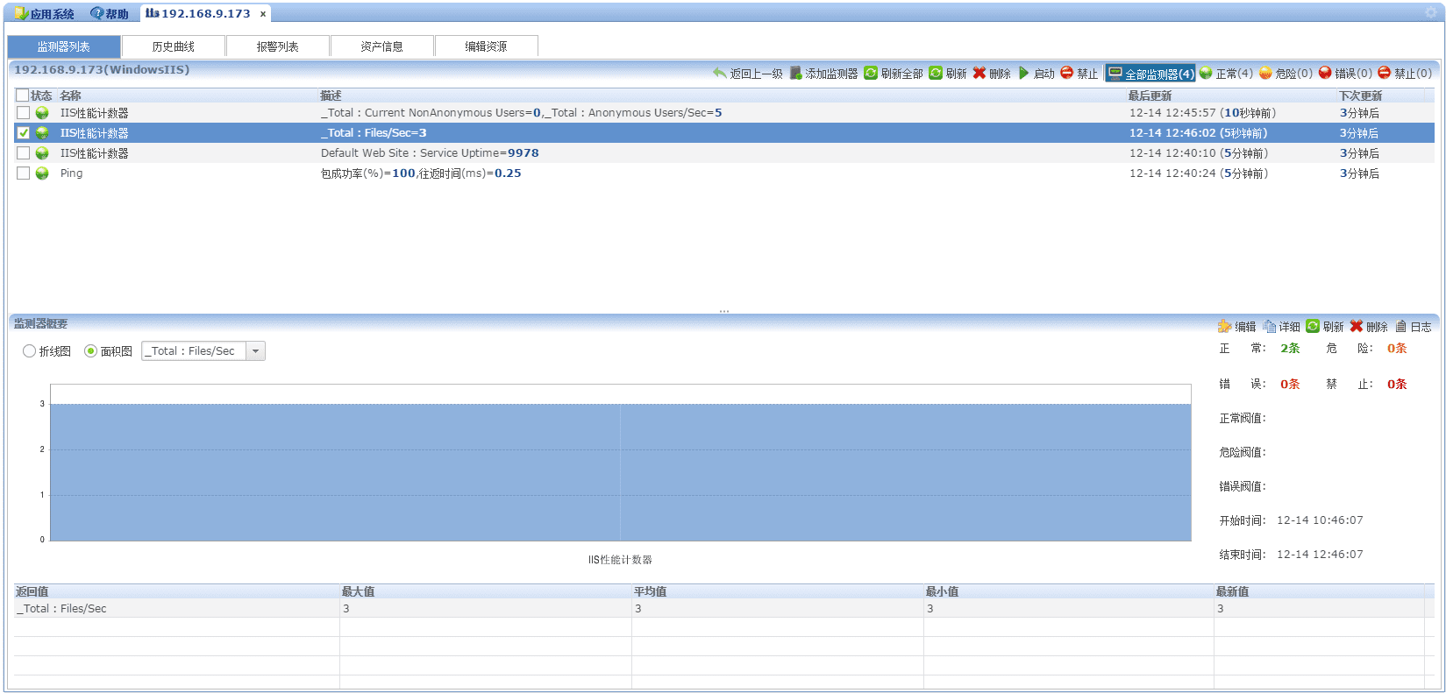
Task: Click the 禁止 disable icon next to 启动
Action: click(x=1066, y=73)
